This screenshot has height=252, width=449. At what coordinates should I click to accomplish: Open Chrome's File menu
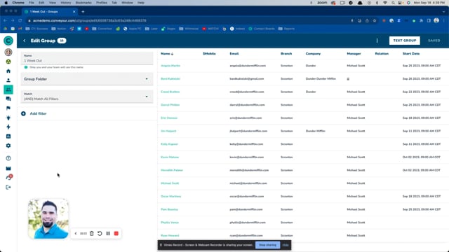(x=32, y=3)
